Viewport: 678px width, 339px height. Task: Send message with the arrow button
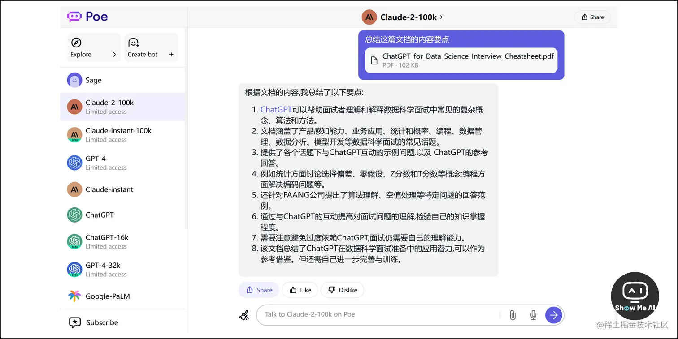[553, 315]
